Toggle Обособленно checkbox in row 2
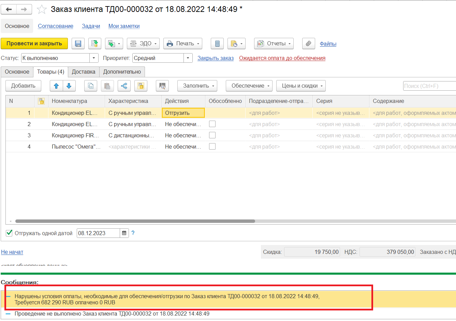The image size is (456, 321). pyautogui.click(x=212, y=124)
